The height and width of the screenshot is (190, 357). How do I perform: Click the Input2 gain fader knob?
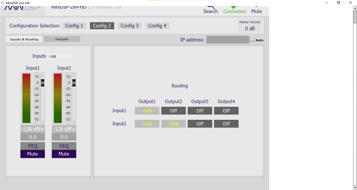click(74, 83)
